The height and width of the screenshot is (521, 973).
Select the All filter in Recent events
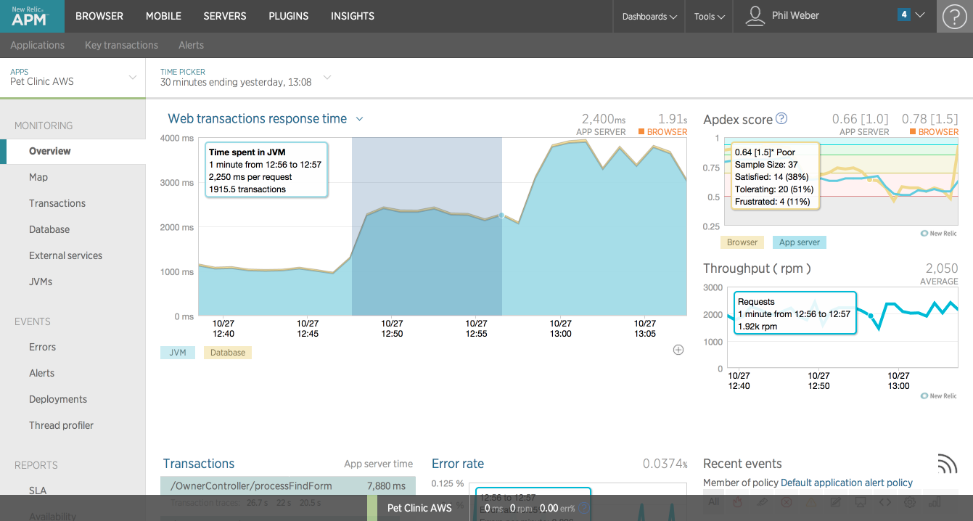[714, 501]
